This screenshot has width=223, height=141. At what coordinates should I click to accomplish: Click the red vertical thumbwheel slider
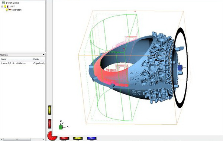click(x=50, y=124)
